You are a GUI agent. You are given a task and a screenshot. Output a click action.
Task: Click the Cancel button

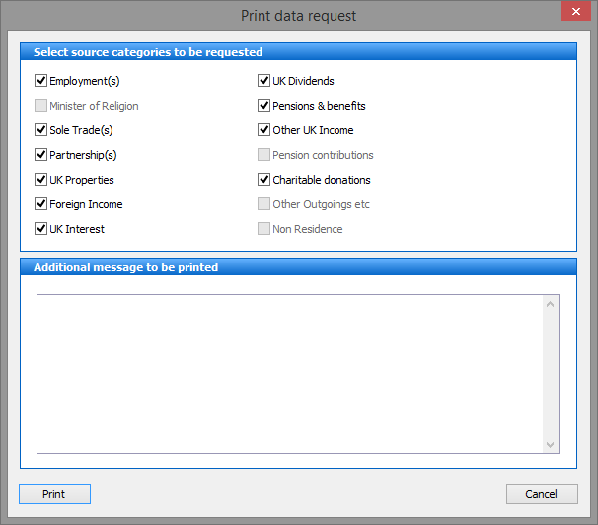pyautogui.click(x=542, y=494)
